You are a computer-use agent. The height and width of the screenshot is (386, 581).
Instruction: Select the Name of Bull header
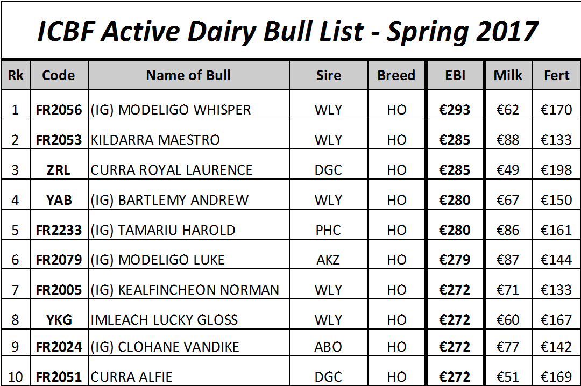click(189, 75)
